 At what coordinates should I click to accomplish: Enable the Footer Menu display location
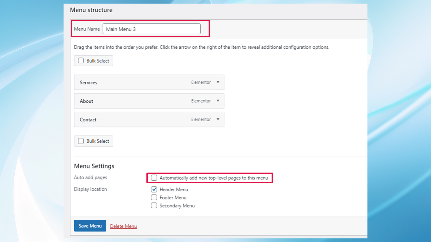[154, 197]
